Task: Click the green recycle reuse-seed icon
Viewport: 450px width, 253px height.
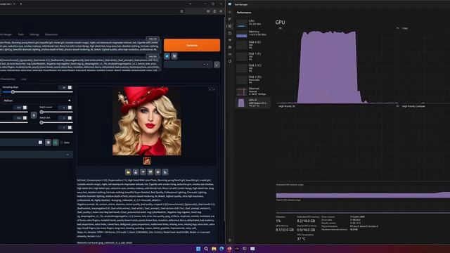Action: pos(56,143)
